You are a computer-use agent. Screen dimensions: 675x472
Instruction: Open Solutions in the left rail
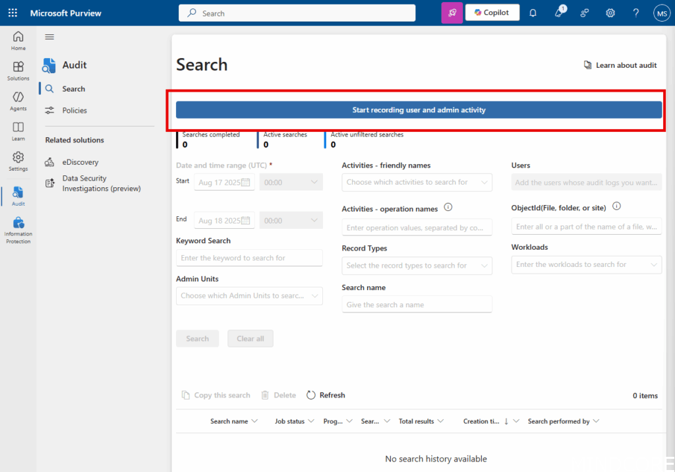tap(18, 71)
